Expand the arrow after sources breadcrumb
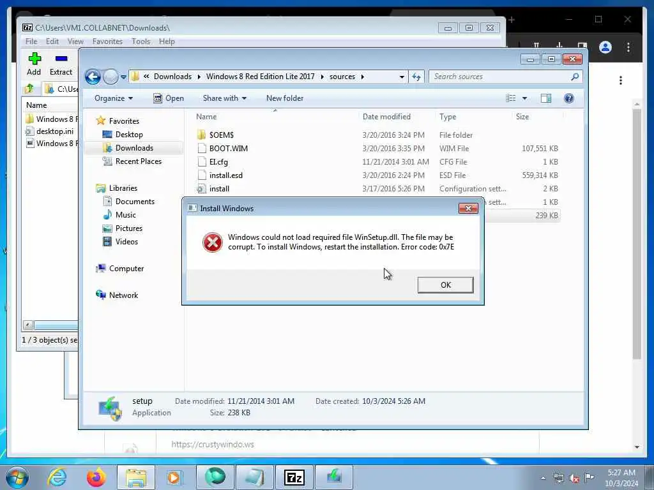This screenshot has height=490, width=654. click(x=363, y=77)
